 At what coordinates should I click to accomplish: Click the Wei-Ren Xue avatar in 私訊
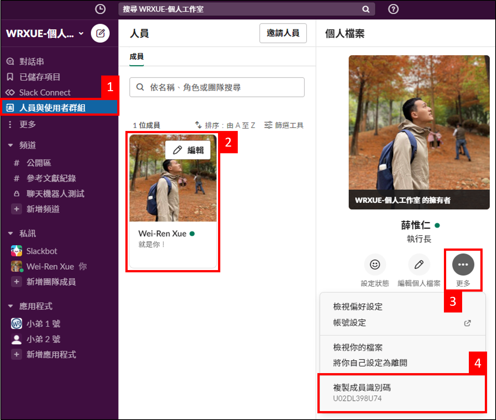pos(17,266)
